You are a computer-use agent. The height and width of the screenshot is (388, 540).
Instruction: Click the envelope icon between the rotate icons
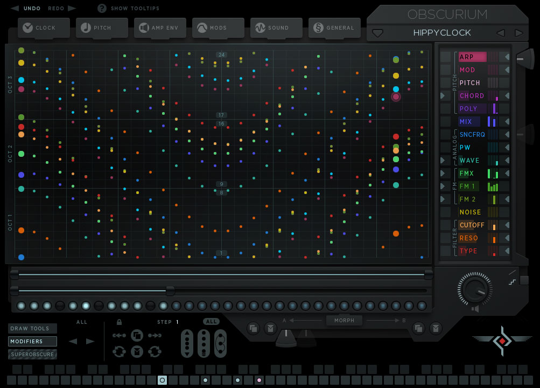137,352
